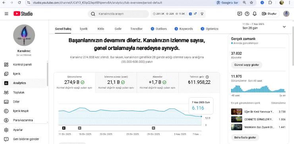This screenshot has width=294, height=144.
Task: Open the hamburger navigation menu
Action: tap(6, 13)
